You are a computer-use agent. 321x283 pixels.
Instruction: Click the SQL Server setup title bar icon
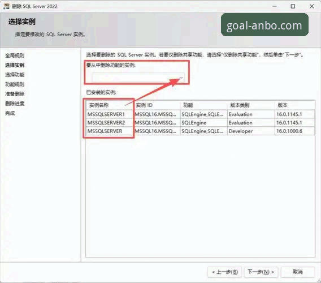6,6
